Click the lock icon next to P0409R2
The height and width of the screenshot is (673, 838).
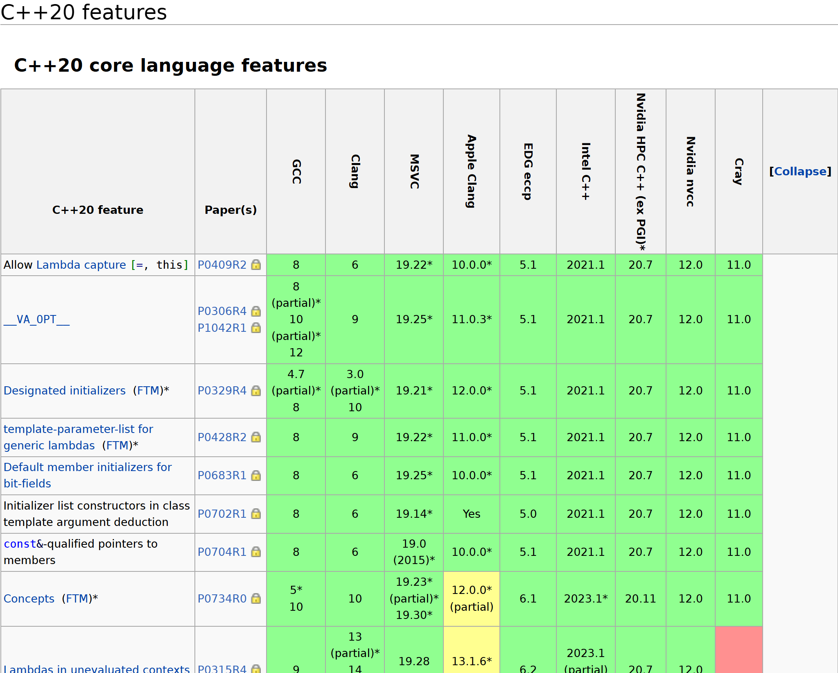point(256,265)
